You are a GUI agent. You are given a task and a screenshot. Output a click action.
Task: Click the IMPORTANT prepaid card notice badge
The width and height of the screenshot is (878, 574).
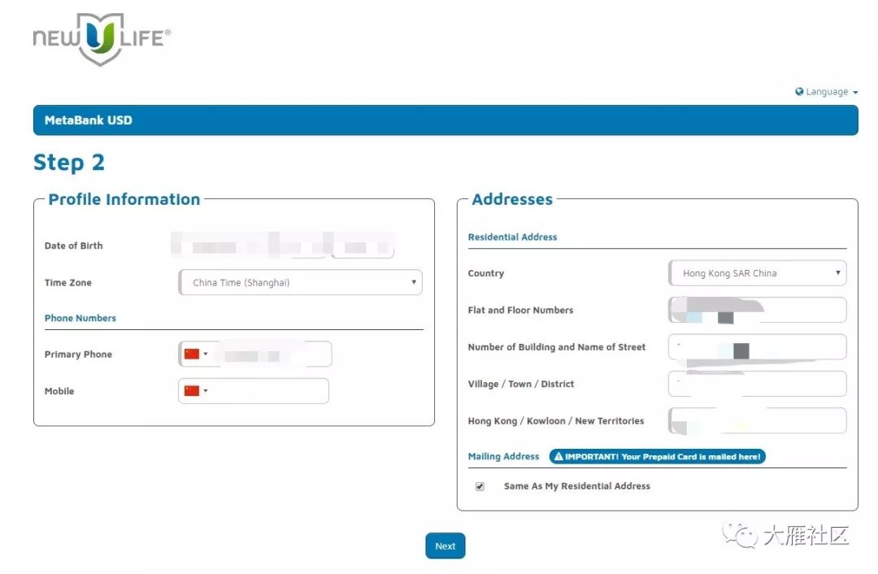click(658, 456)
